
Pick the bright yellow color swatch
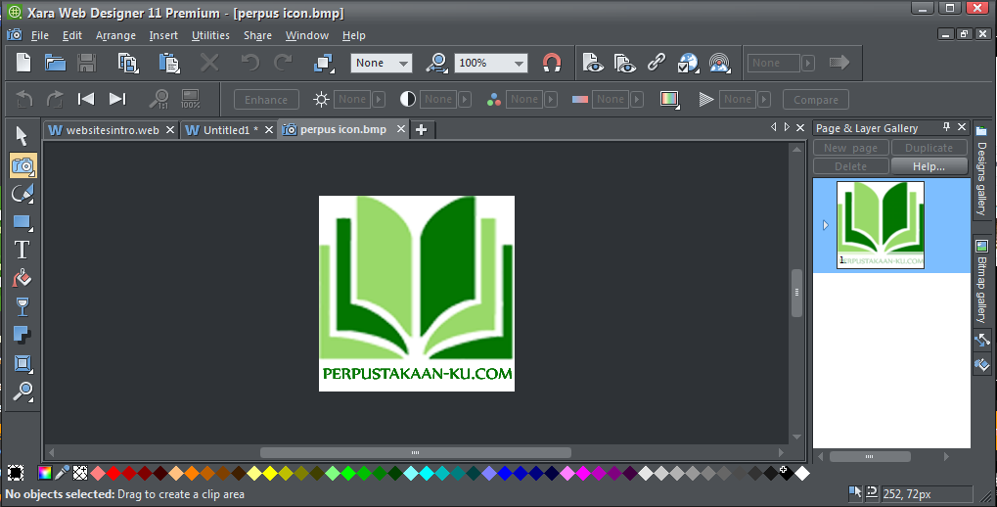click(270, 473)
